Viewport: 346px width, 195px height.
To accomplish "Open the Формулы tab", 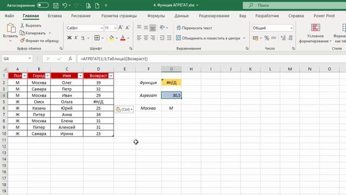I will (156, 16).
